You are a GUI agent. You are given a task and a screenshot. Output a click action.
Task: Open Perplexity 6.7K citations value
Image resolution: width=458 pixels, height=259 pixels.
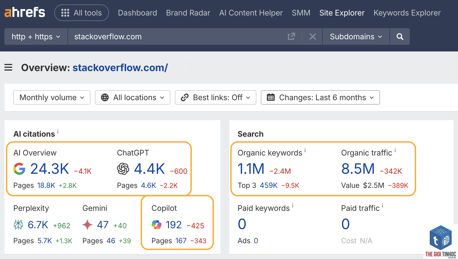pyautogui.click(x=38, y=225)
